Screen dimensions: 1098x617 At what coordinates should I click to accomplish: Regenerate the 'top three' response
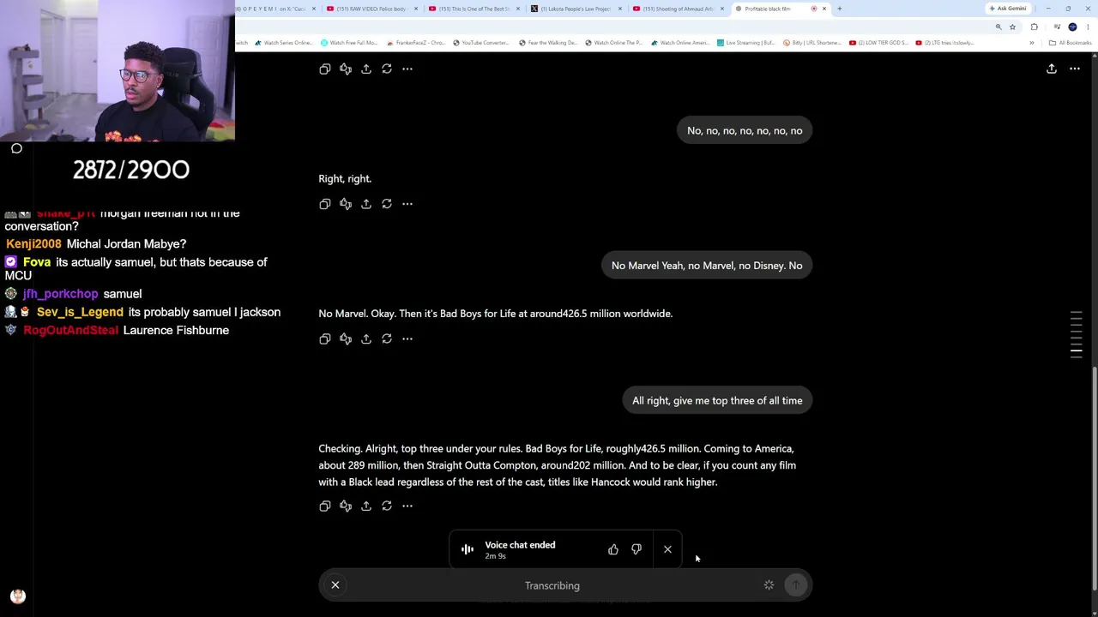(387, 506)
